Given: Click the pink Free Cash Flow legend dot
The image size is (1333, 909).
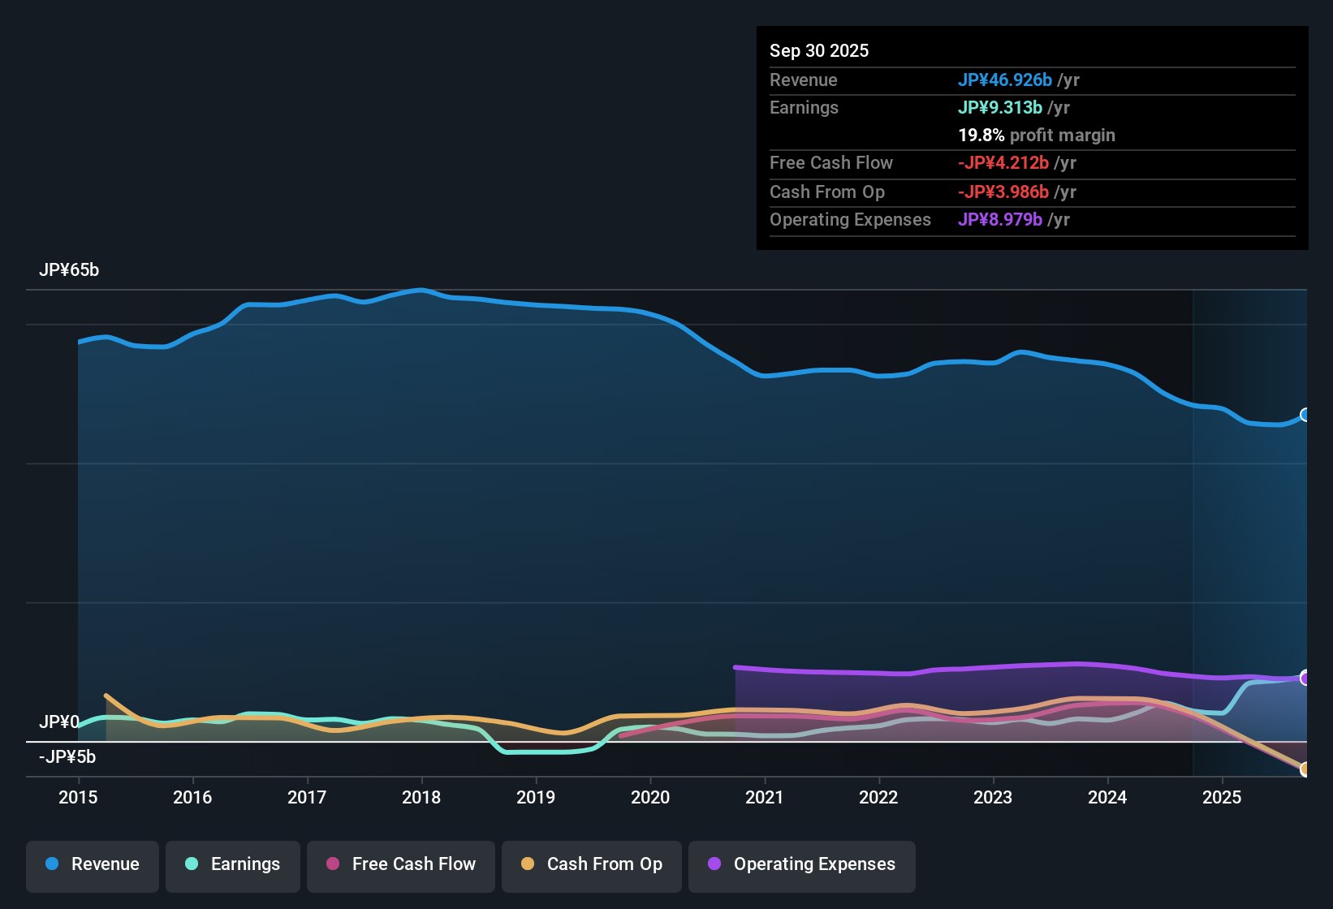Looking at the screenshot, I should tap(333, 864).
